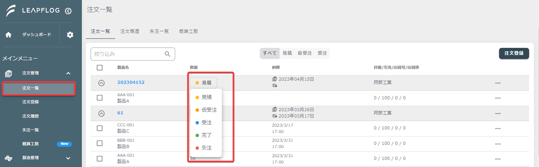The height and width of the screenshot is (167, 539).
Task: Check the box for CCC-001 製品C row
Action: (x=100, y=128)
